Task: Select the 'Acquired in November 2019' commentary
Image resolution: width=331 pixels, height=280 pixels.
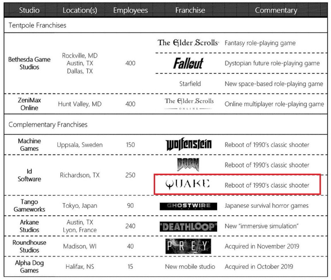Action: [262, 246]
